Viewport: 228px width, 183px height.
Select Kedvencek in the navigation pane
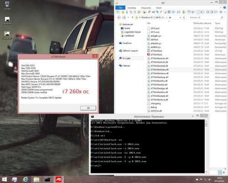[x=126, y=24]
